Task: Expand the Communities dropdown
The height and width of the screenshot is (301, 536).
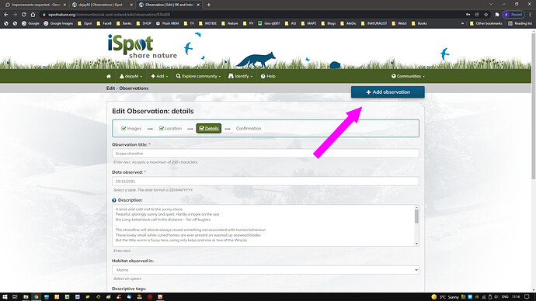Action: pyautogui.click(x=408, y=76)
